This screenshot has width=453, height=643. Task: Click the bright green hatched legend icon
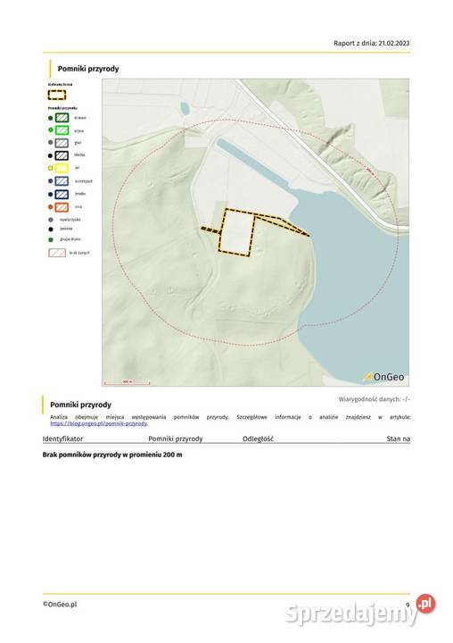pos(62,130)
